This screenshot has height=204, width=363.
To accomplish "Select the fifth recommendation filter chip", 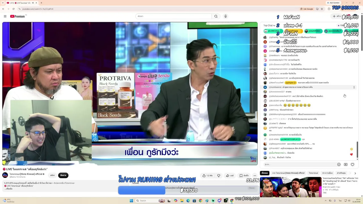I will [x=341, y=173].
